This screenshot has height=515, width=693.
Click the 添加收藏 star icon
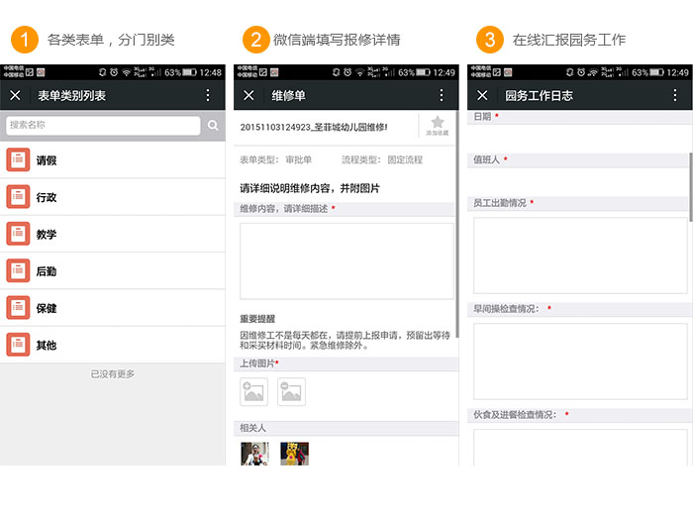[x=437, y=125]
